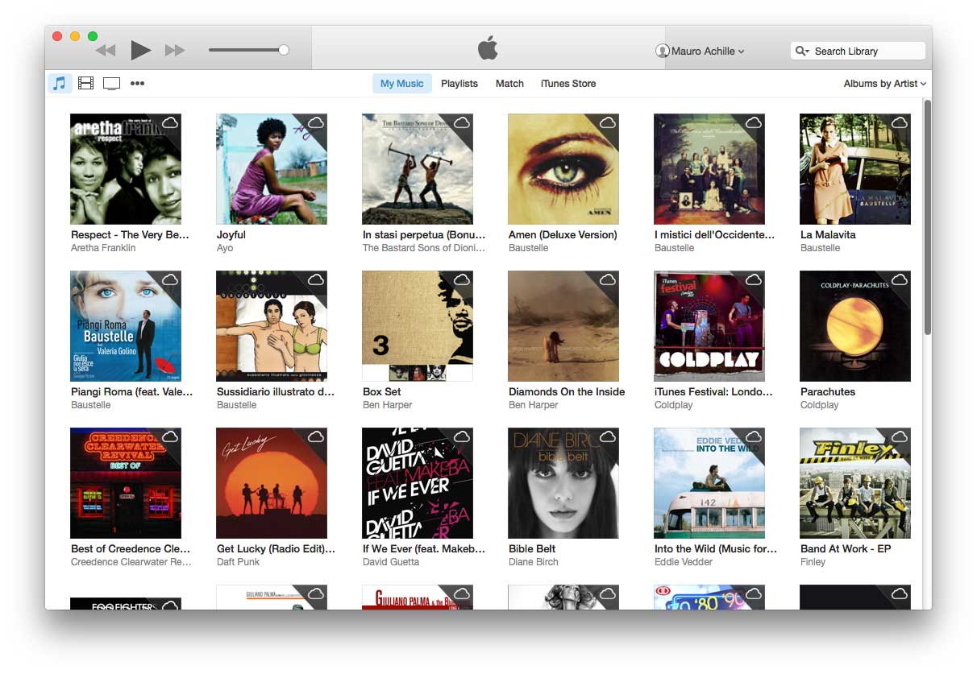This screenshot has height=674, width=977.
Task: Click the artist name 'David Guetta'
Action: point(391,562)
